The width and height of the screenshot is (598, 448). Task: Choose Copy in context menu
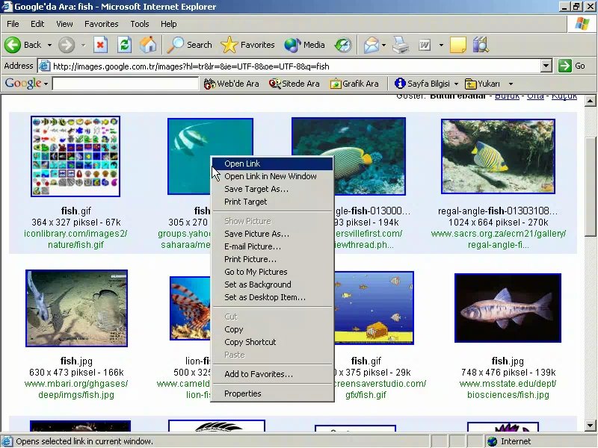click(272, 329)
